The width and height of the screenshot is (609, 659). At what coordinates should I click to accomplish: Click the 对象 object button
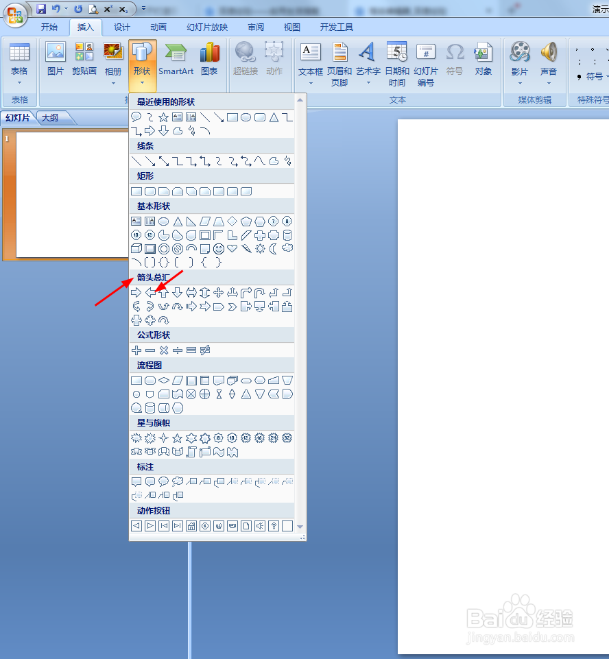[483, 59]
